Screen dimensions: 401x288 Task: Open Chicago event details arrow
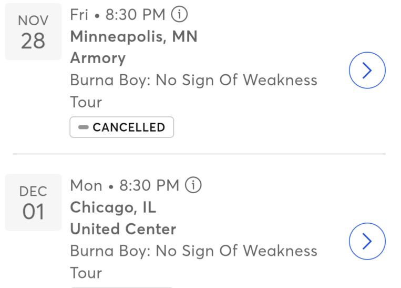(367, 241)
